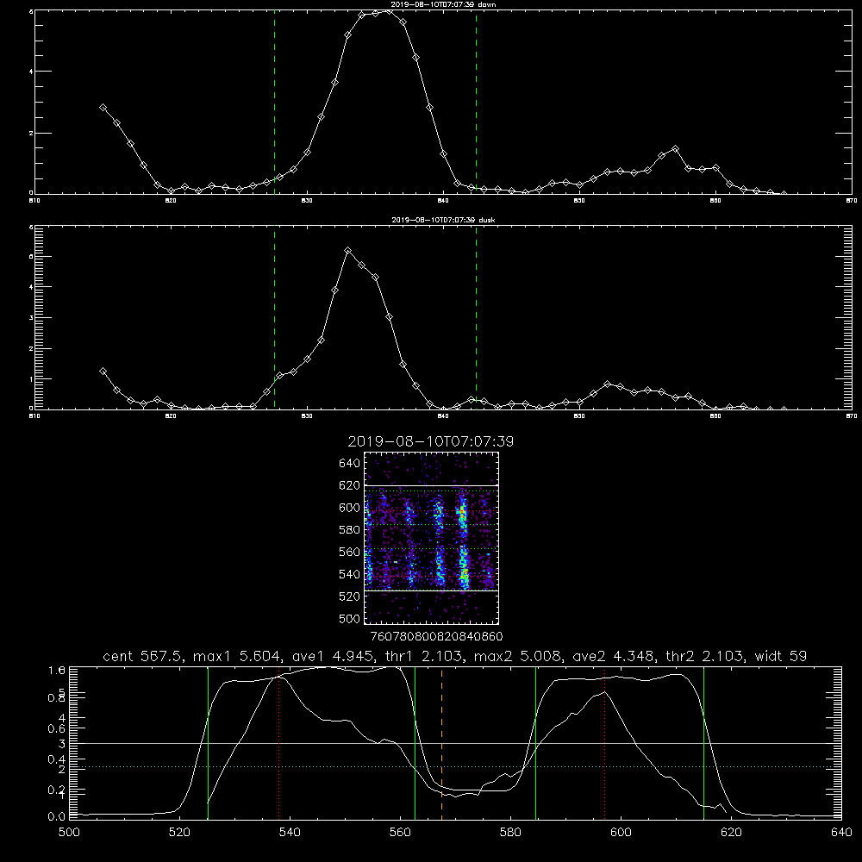The width and height of the screenshot is (862, 862).
Task: Click the highest diamond marker of the dusk curve
Action: pyautogui.click(x=347, y=251)
